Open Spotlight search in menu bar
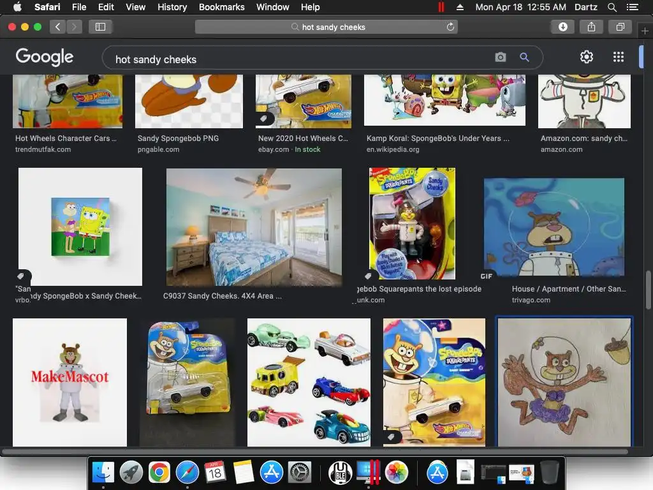653x490 pixels. click(612, 7)
